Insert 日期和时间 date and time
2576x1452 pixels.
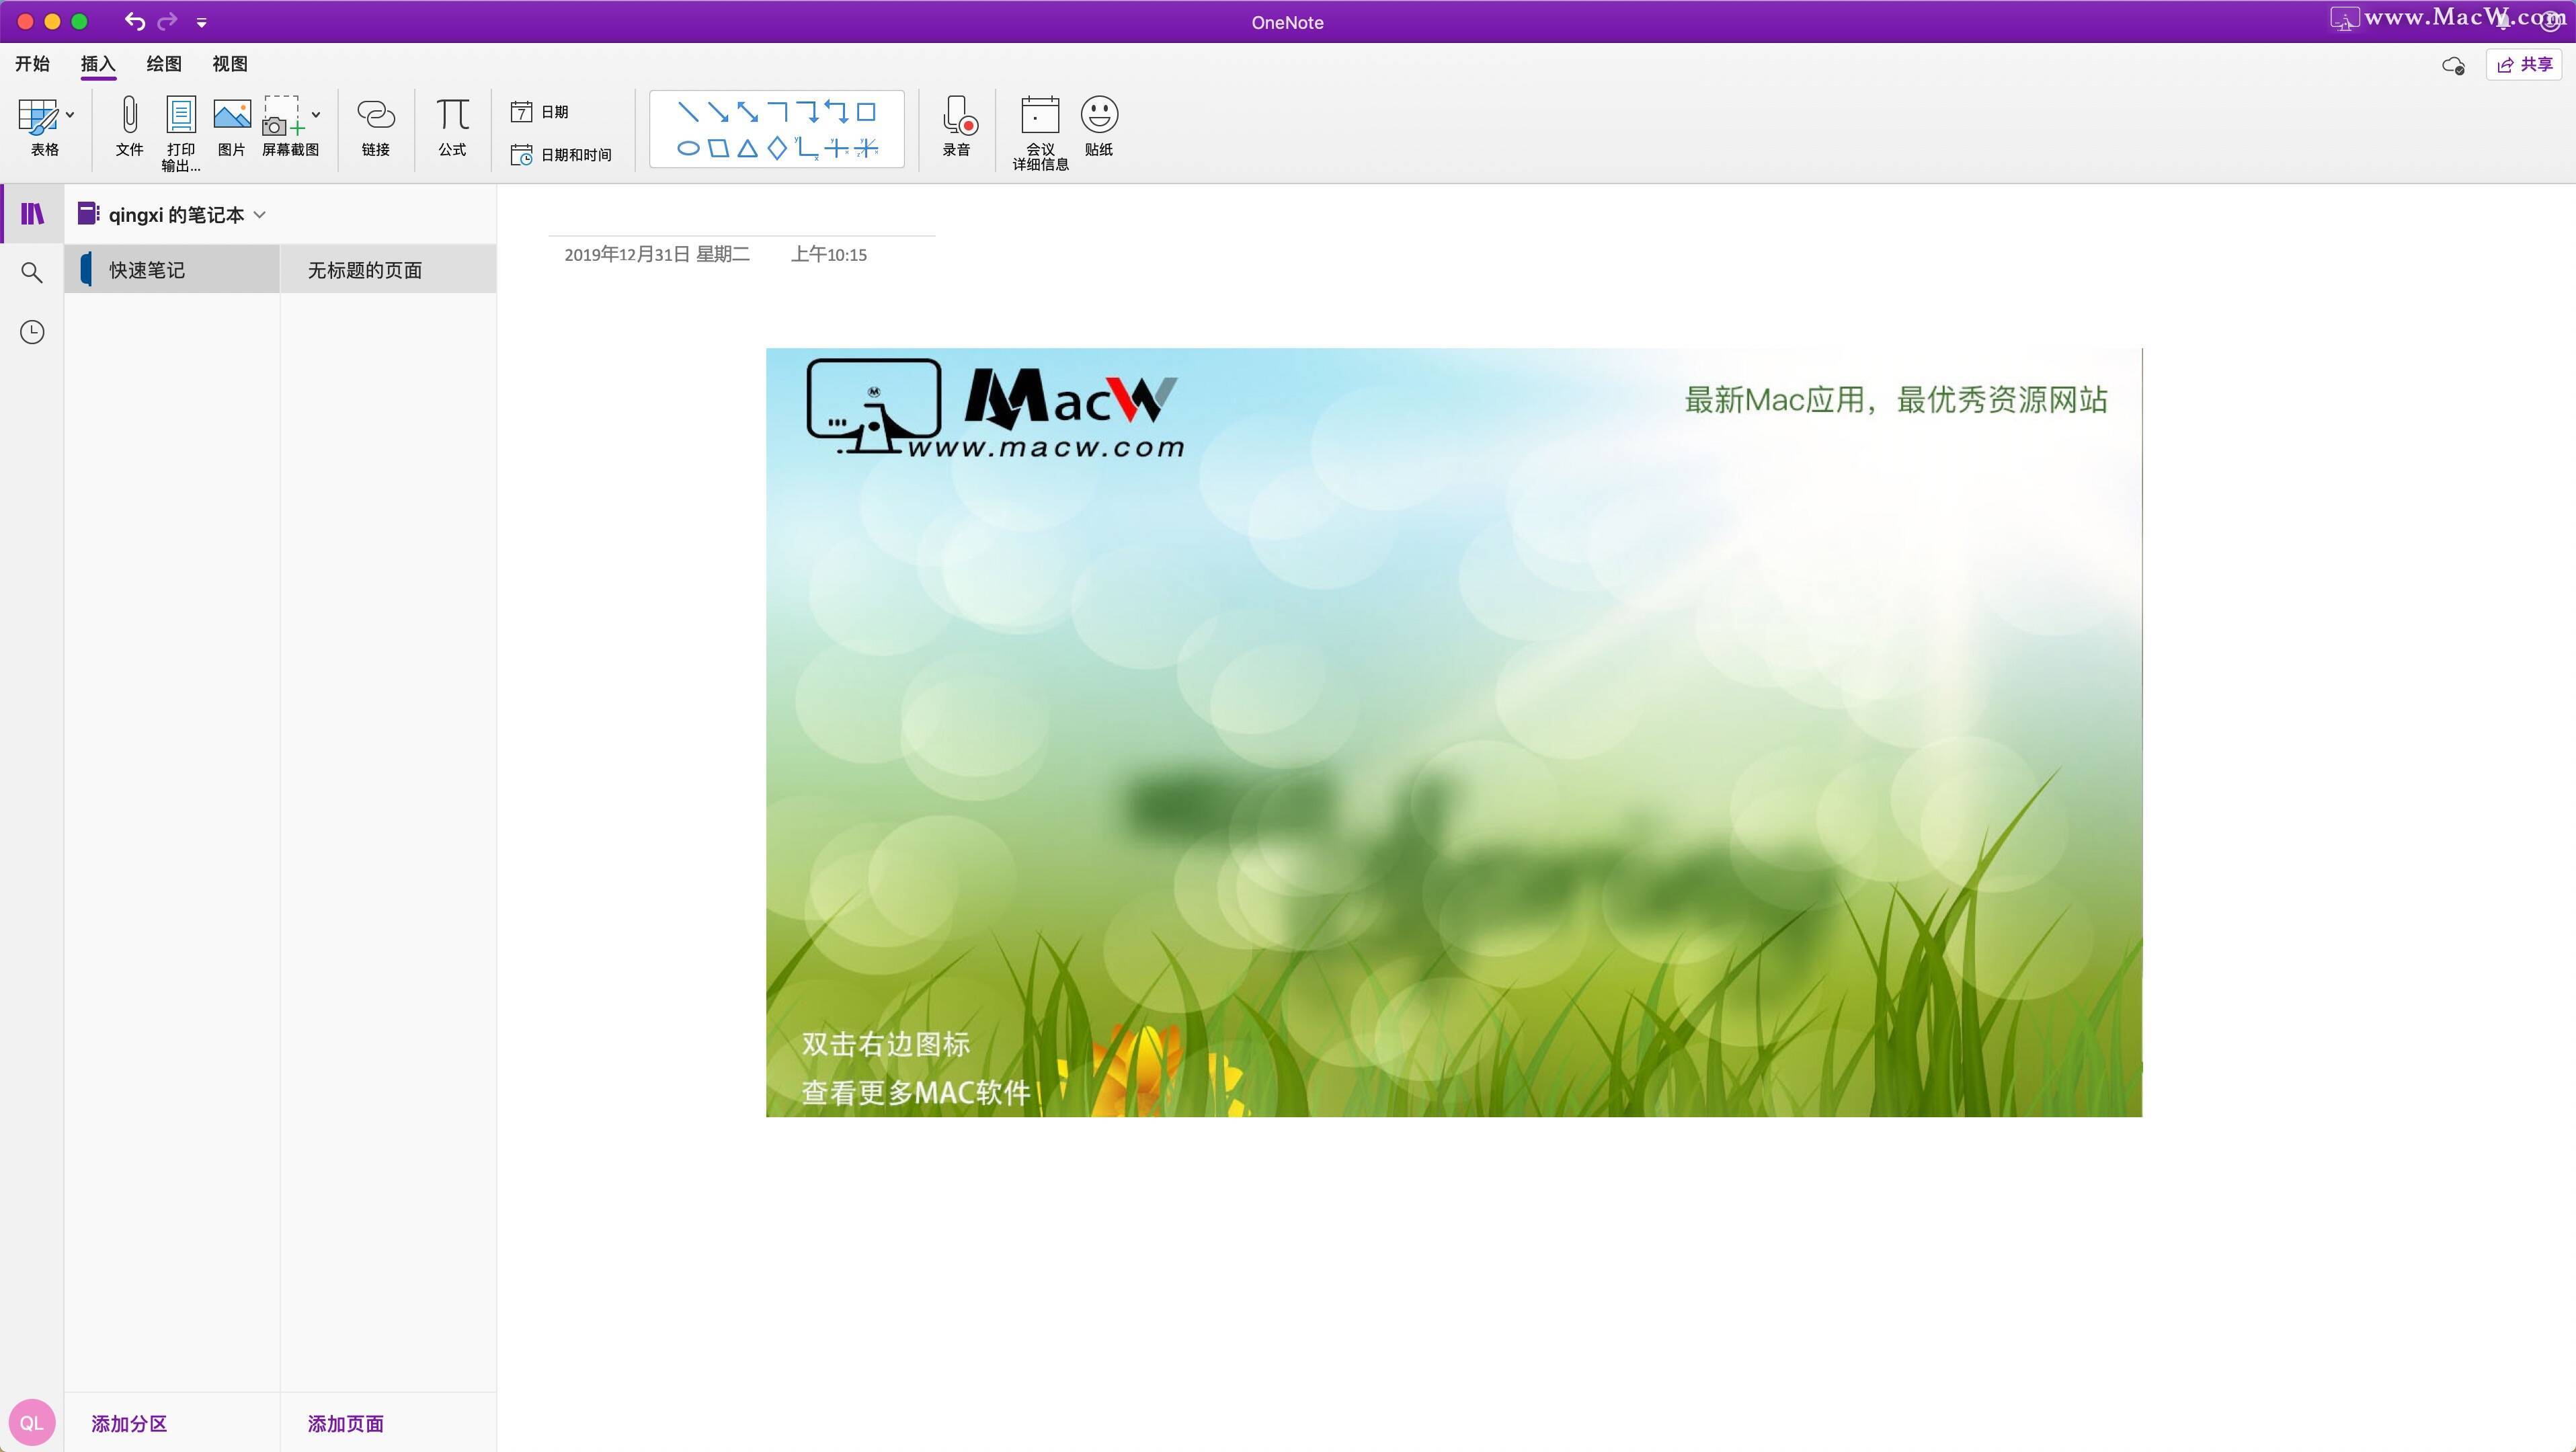point(561,155)
